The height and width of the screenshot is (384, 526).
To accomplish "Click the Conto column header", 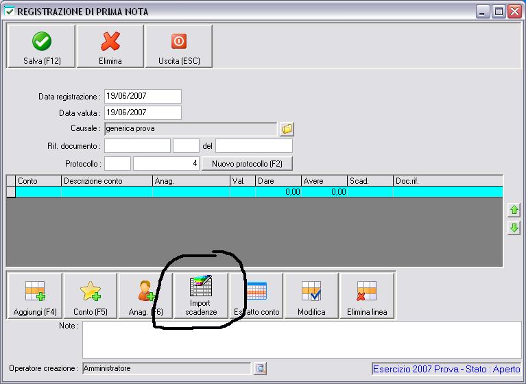I will click(x=38, y=181).
